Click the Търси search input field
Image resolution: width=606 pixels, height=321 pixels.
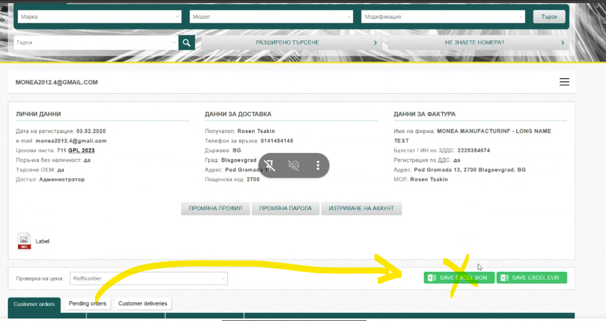[96, 42]
